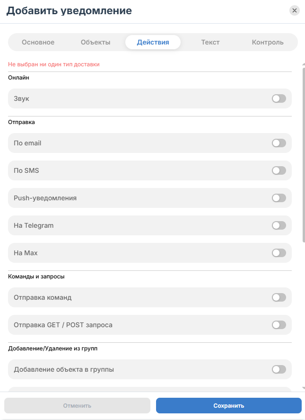The height and width of the screenshot is (420, 305).
Task: Go to the Текст tab
Action: [210, 42]
